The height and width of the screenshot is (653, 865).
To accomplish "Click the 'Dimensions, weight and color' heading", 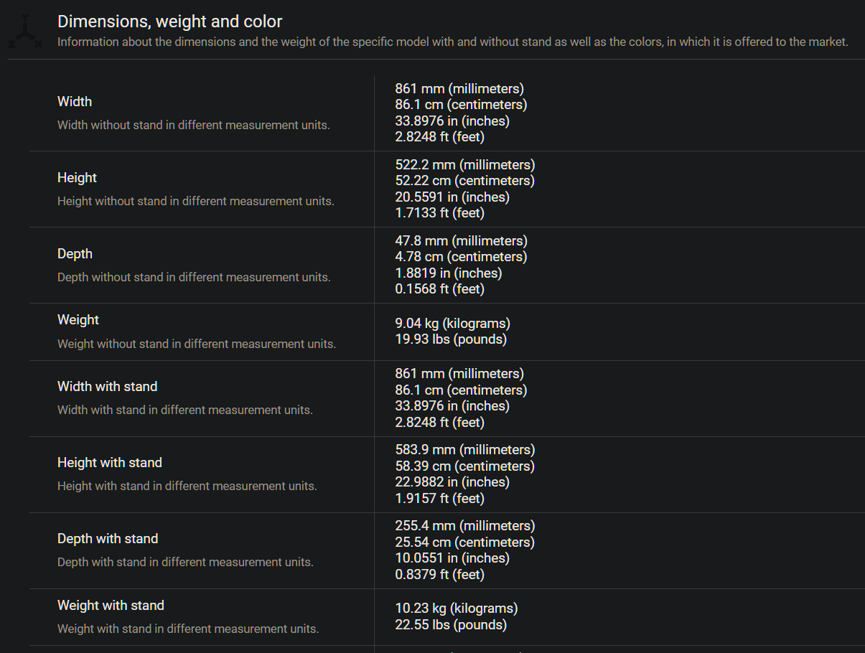I will (x=170, y=22).
